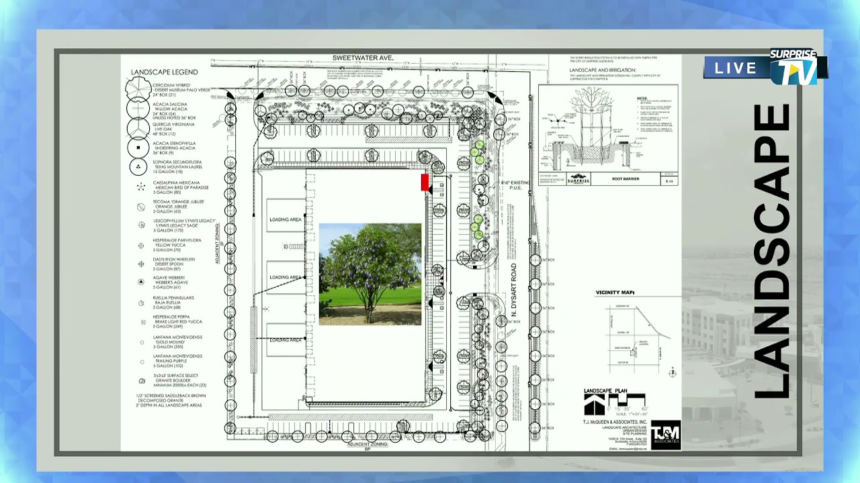Image resolution: width=860 pixels, height=483 pixels.
Task: Click the 'ACACIA SALICINA' legend text
Action: click(x=171, y=104)
